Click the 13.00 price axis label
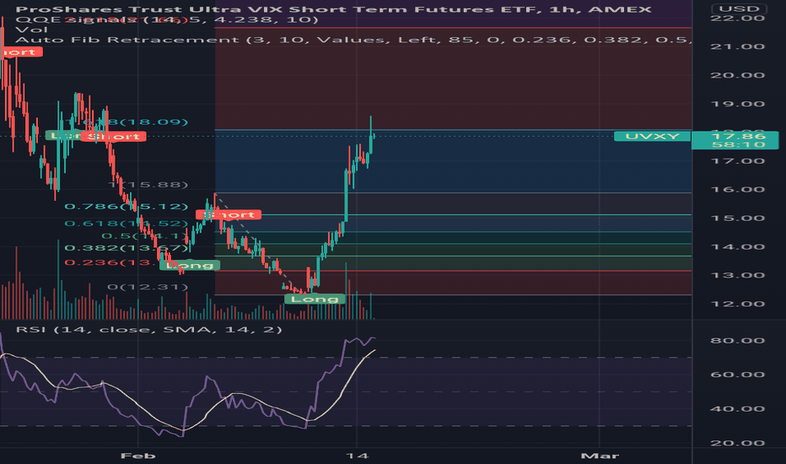786x464 pixels. pyautogui.click(x=737, y=275)
